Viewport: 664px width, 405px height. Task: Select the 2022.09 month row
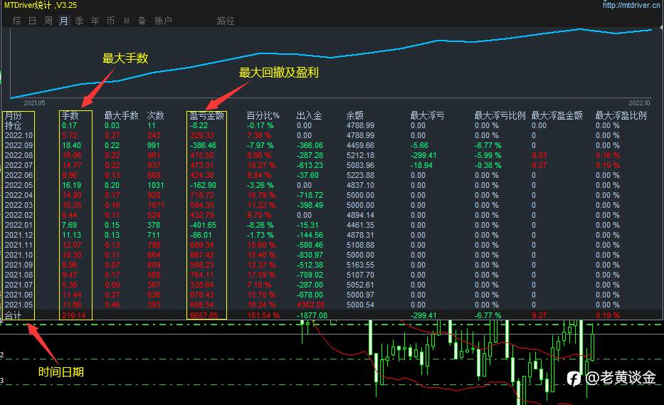coord(332,145)
